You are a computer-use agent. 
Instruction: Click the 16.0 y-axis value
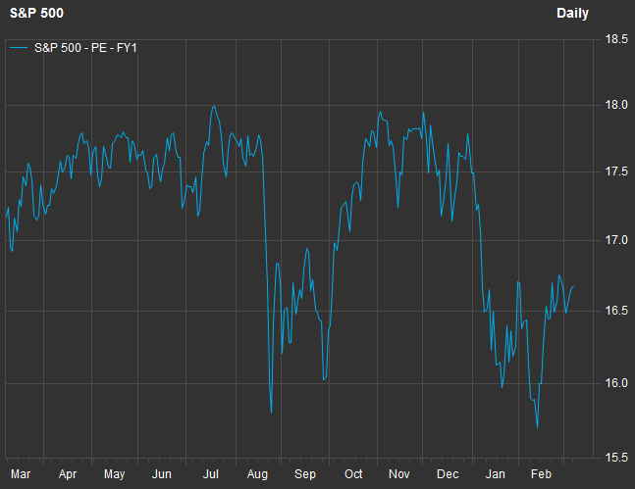pos(616,382)
